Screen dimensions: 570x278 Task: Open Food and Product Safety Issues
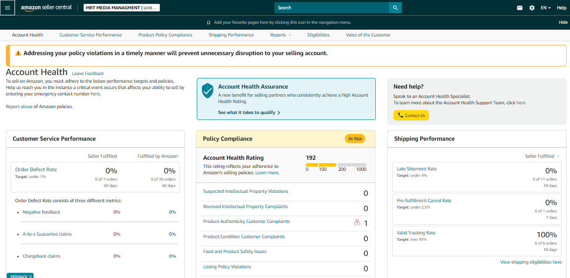(x=235, y=251)
